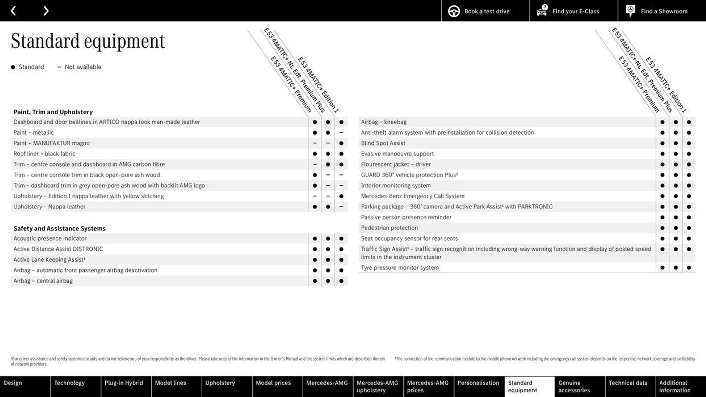Click the steering wheel Book a test drive icon

point(454,11)
